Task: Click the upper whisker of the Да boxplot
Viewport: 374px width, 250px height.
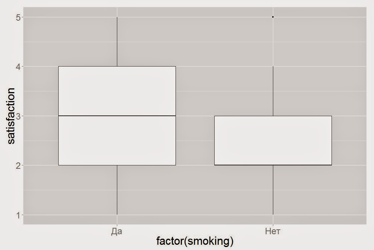Action: coord(117,41)
